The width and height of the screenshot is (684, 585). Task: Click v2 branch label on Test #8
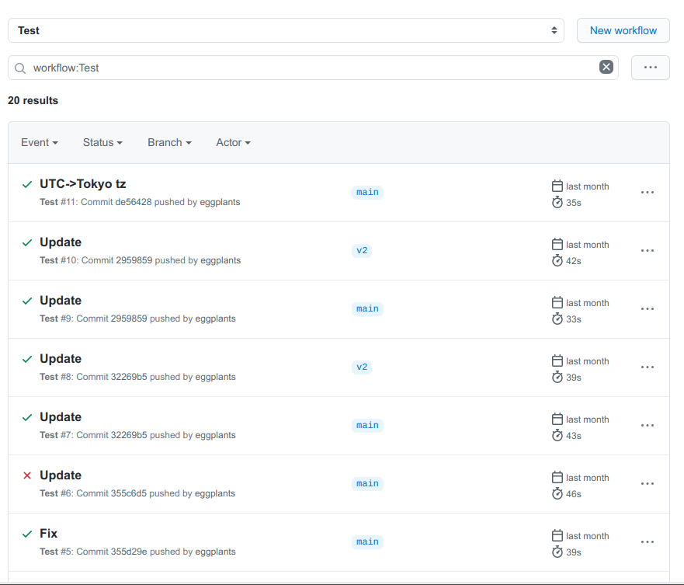362,367
